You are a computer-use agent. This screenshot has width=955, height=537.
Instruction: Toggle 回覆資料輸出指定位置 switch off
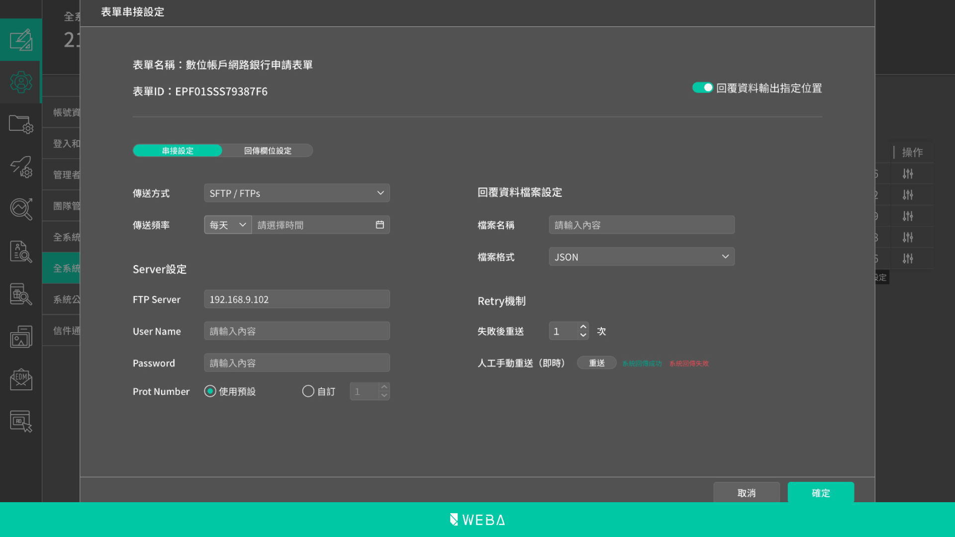click(702, 88)
